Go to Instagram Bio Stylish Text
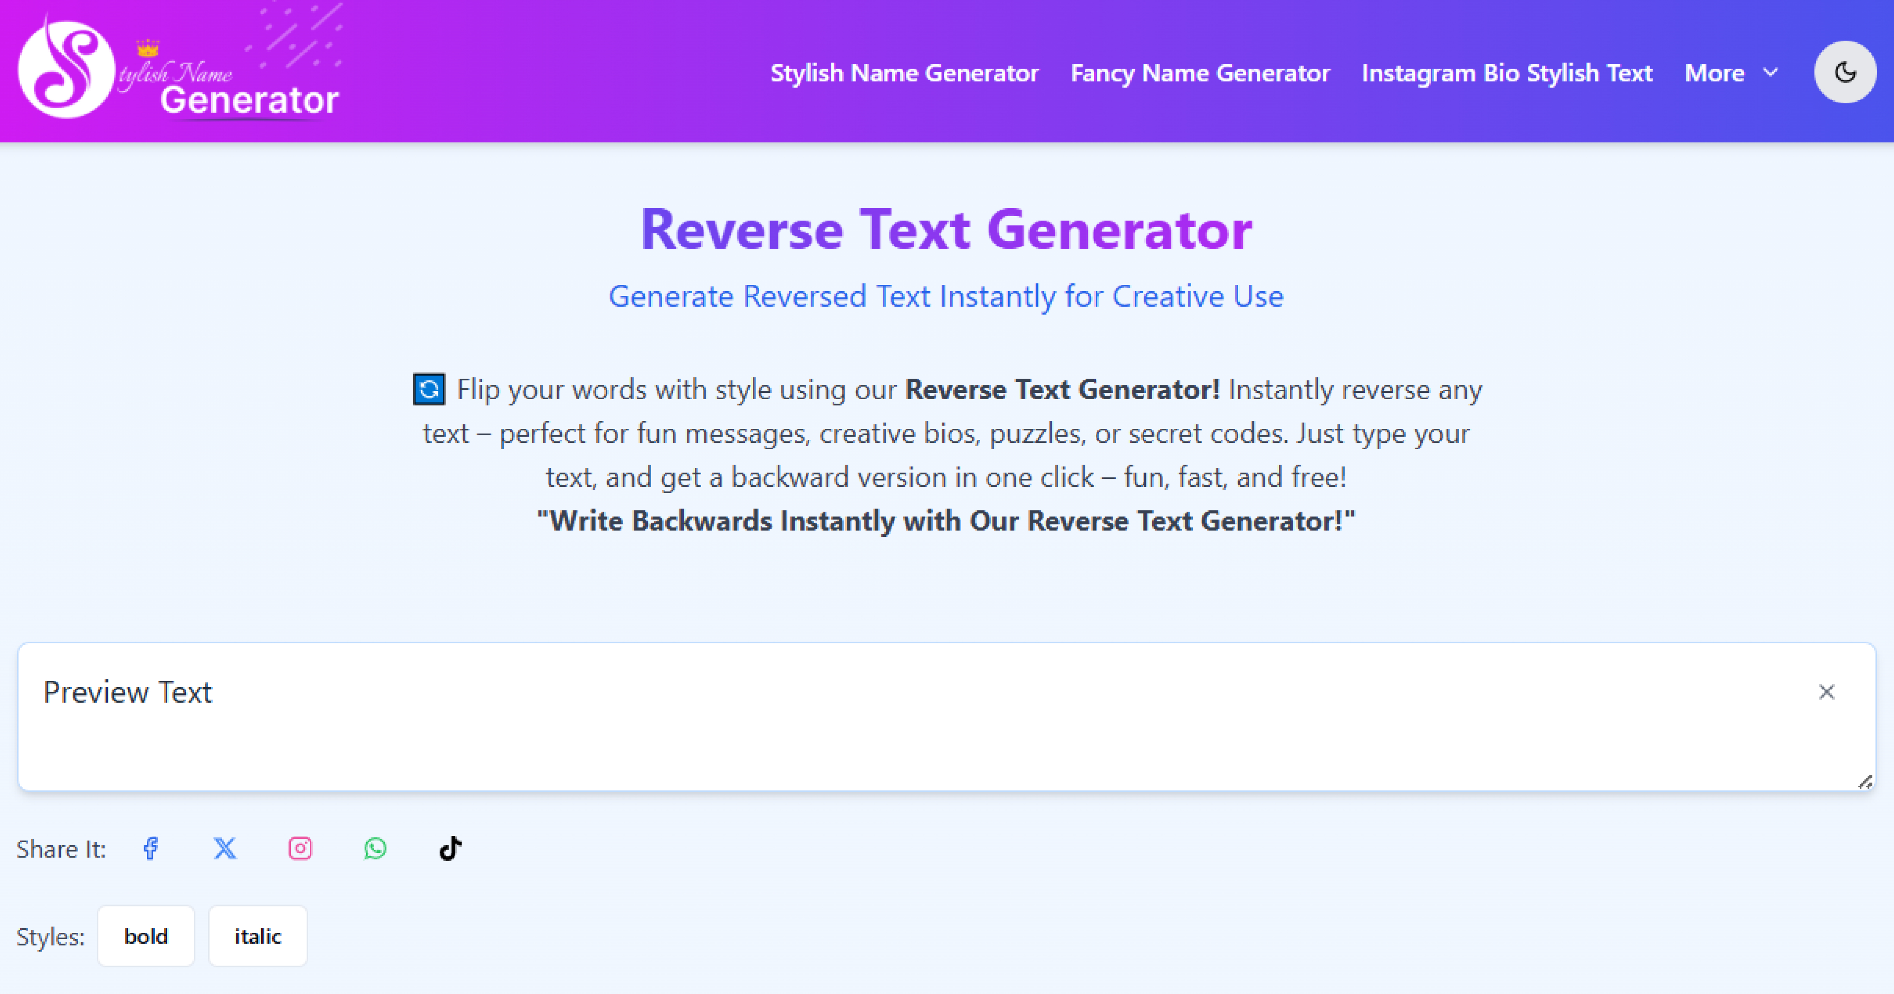The height and width of the screenshot is (994, 1894). [1507, 73]
